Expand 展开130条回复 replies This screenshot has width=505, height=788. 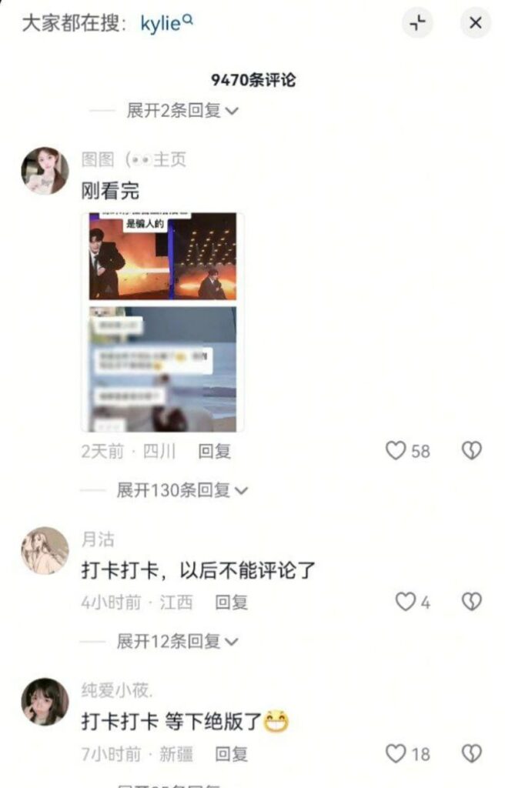pyautogui.click(x=182, y=489)
